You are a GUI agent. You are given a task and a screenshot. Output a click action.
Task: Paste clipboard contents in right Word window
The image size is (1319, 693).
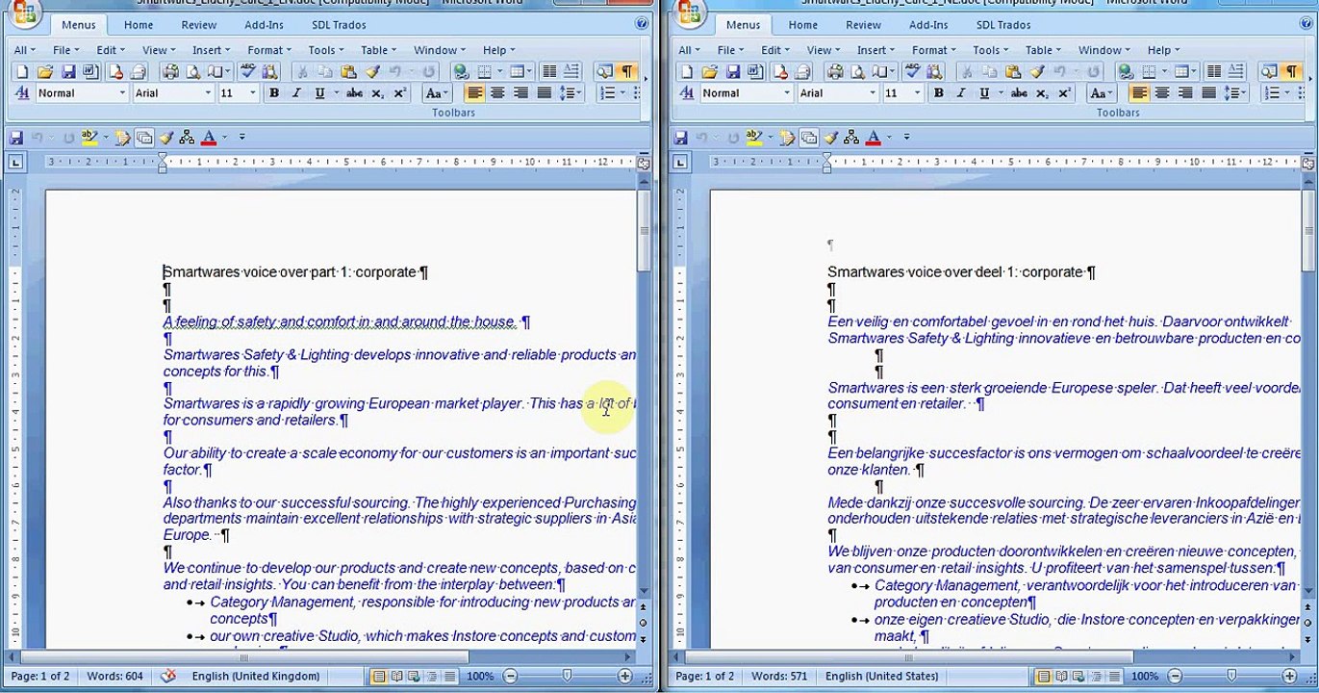pos(1013,71)
